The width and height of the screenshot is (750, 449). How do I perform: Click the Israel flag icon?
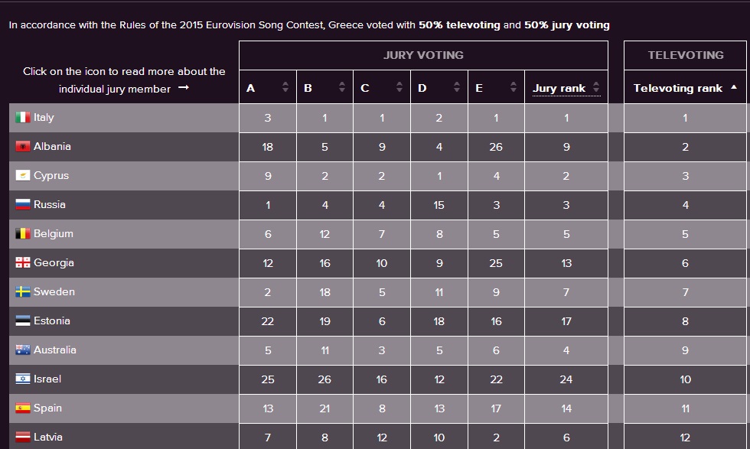pos(21,379)
